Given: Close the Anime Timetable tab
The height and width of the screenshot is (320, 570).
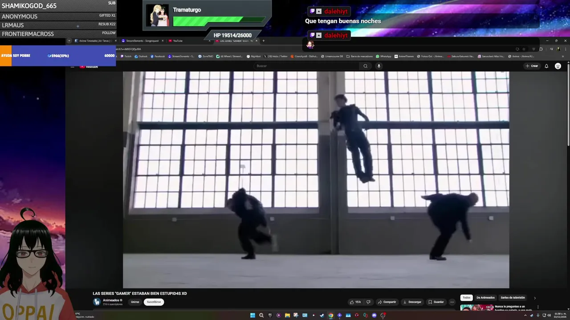Looking at the screenshot, I should [116, 41].
